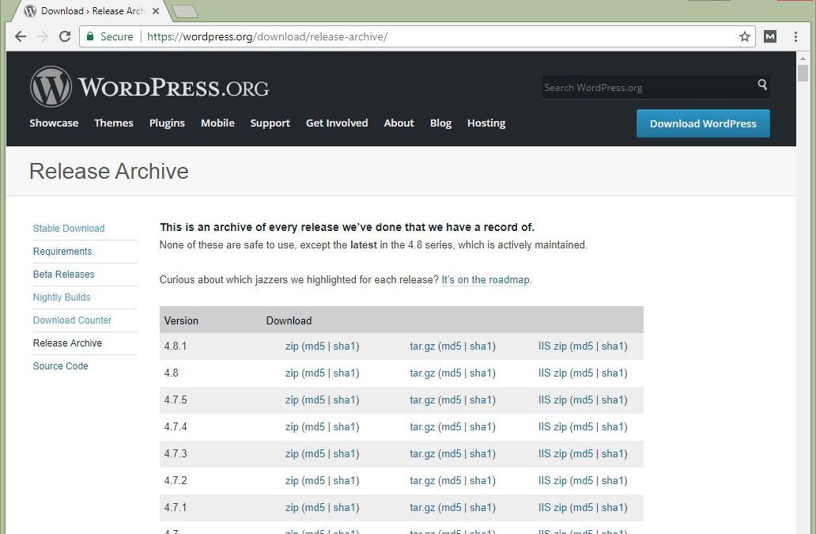Download the 4.7.5 zip file
Viewport: 816px width, 534px height.
pyautogui.click(x=292, y=400)
